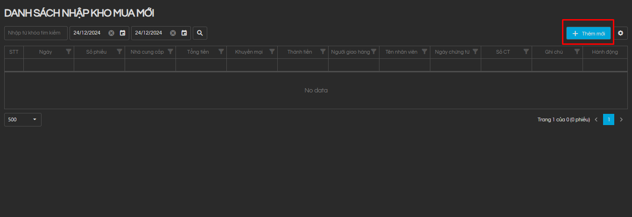Filter the Tổng tiền column

tap(221, 52)
